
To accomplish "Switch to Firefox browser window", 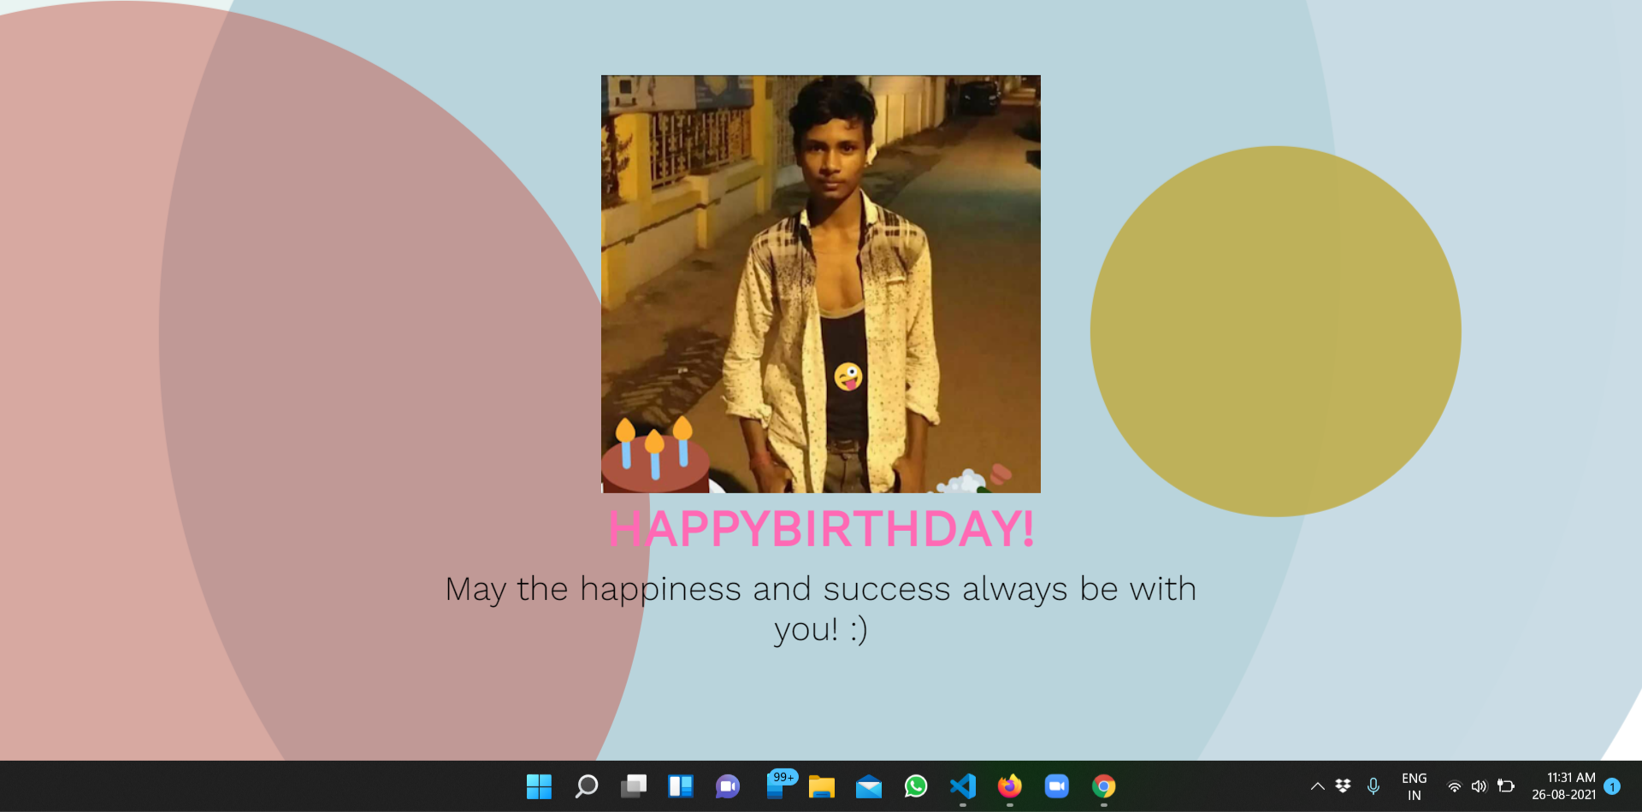I will click(1010, 786).
